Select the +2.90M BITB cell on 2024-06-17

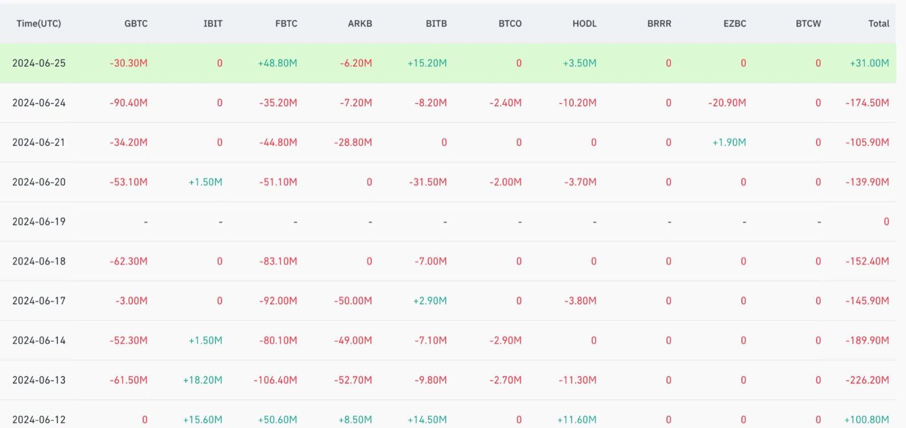pyautogui.click(x=430, y=301)
